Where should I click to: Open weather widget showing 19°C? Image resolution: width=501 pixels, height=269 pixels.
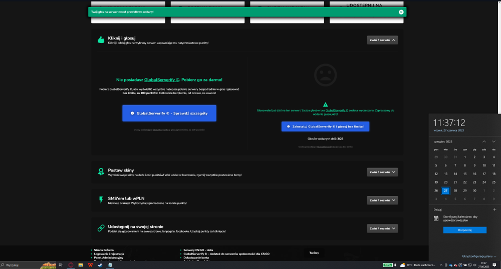point(418,265)
